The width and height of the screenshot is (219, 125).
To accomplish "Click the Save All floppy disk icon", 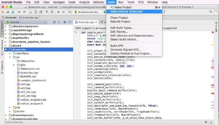I will tap(8, 12).
